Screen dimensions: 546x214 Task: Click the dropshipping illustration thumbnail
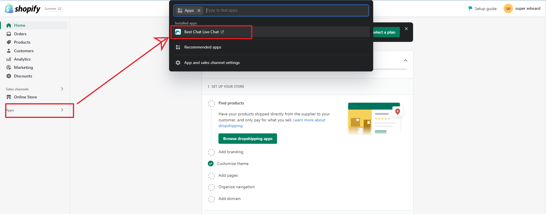pos(375,119)
